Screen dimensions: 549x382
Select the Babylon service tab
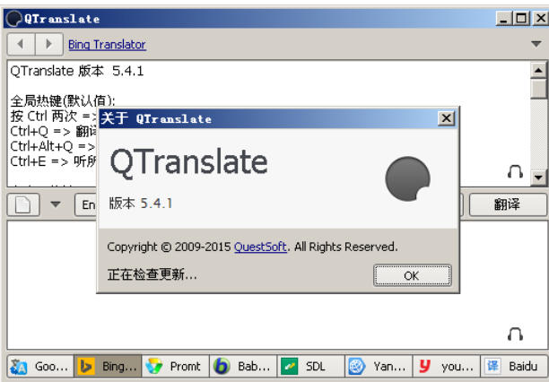click(x=243, y=366)
